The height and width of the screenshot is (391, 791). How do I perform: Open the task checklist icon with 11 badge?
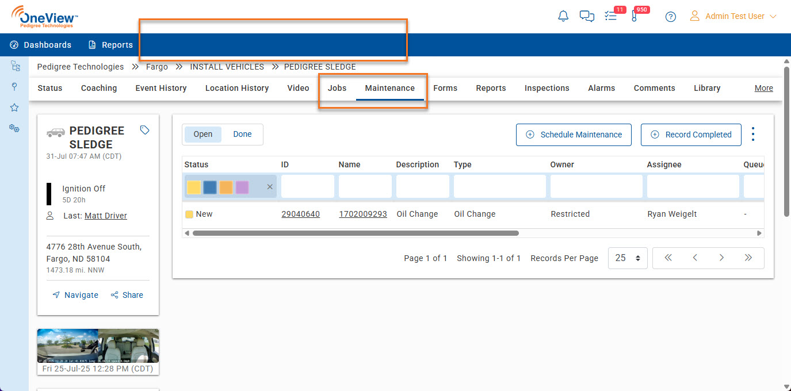click(610, 16)
